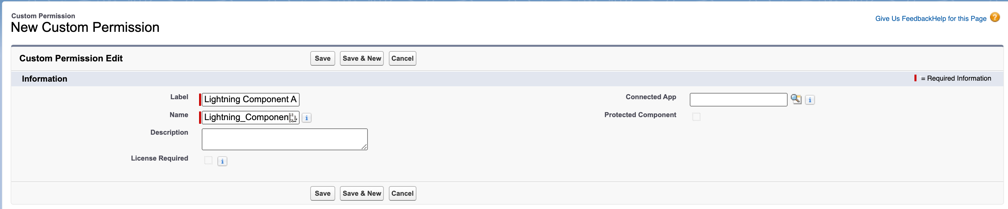1008x209 pixels.
Task: Open the Connected App lookup magnifier icon
Action: coord(796,100)
